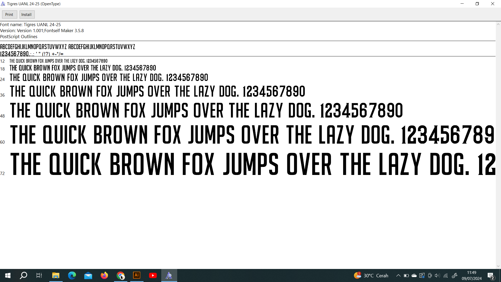Open Microsoft Edge from the taskbar
This screenshot has height=282, width=501.
72,275
